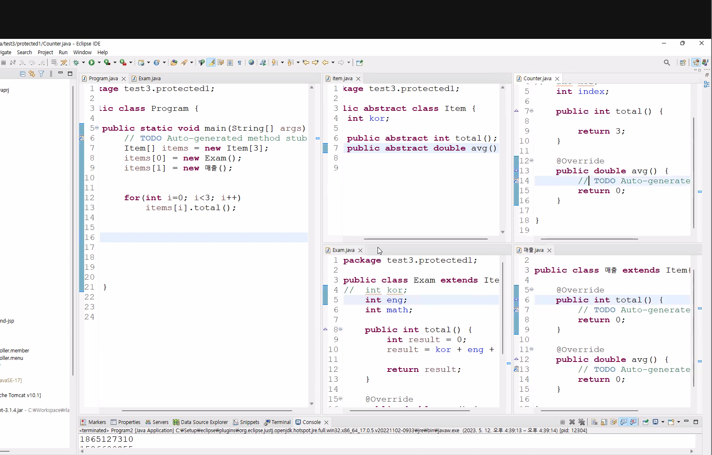
Task: Collapse All in Package Explorer
Action: pyautogui.click(x=23, y=74)
